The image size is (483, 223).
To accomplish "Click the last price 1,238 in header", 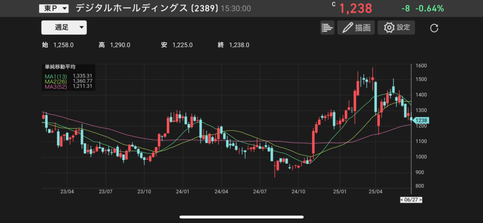I will (356, 9).
